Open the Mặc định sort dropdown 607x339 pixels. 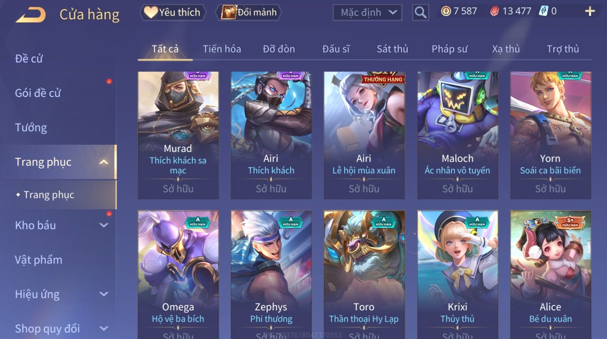click(x=367, y=12)
